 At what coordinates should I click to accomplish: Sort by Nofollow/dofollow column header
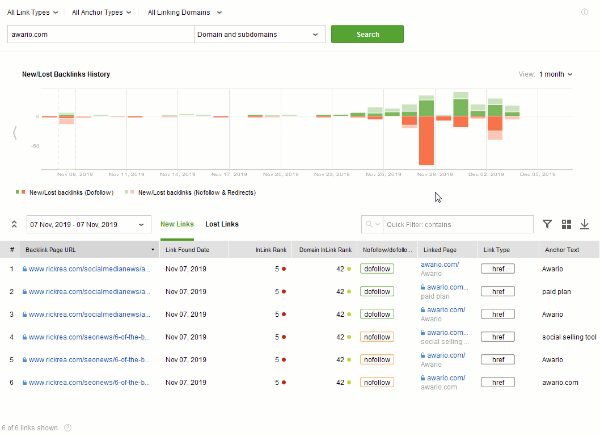click(387, 250)
